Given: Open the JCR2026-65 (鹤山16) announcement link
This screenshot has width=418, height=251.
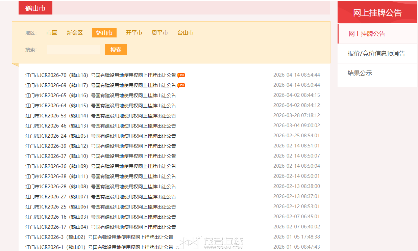Looking at the screenshot, I should point(100,95).
